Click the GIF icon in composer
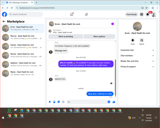The image size is (160, 128). pyautogui.click(x=63, y=102)
